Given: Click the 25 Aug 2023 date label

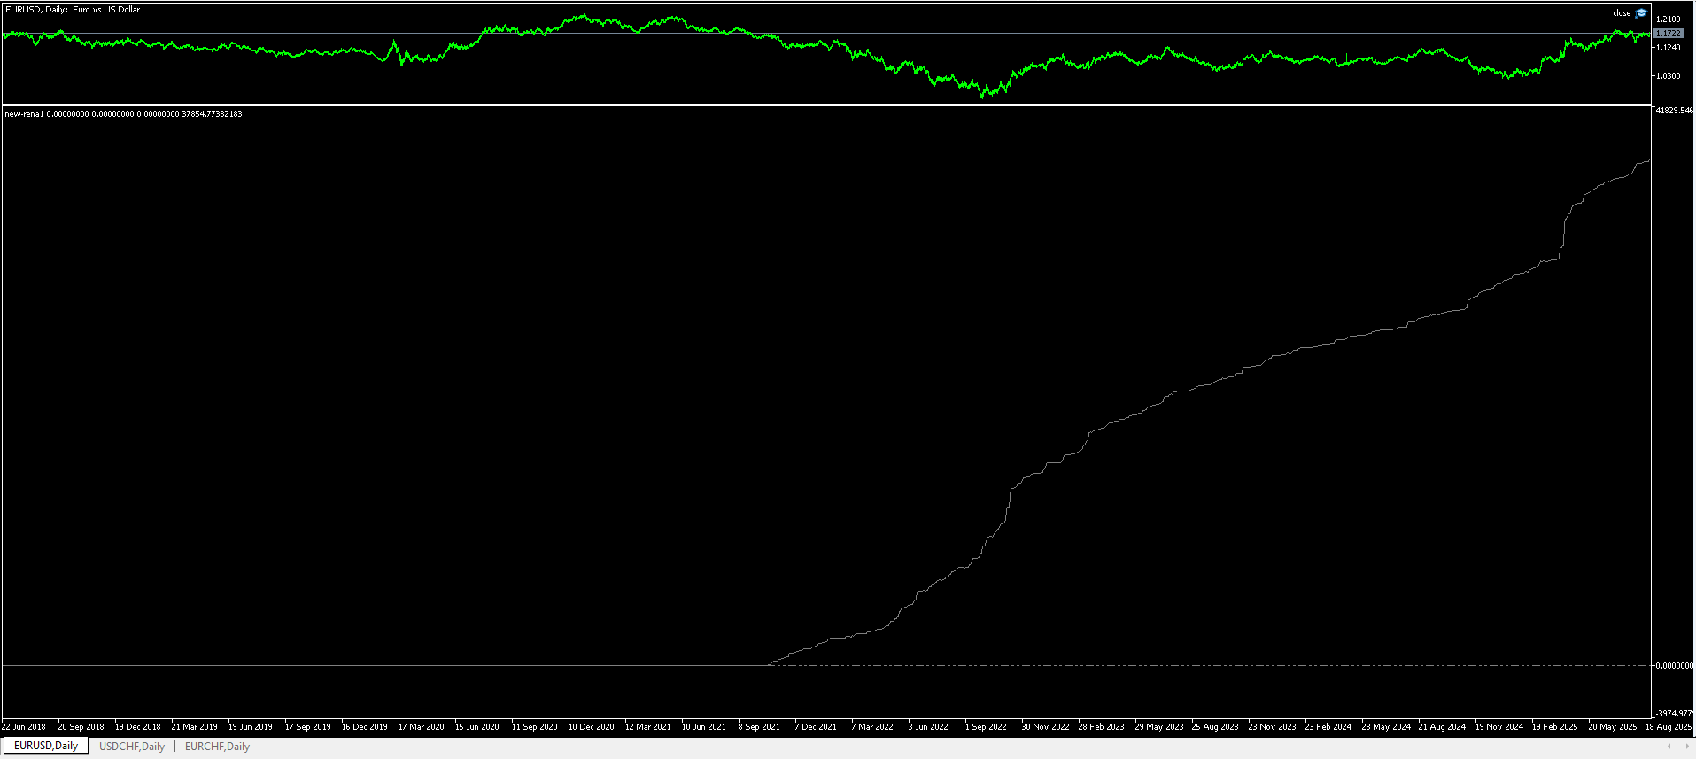Looking at the screenshot, I should click(1215, 727).
